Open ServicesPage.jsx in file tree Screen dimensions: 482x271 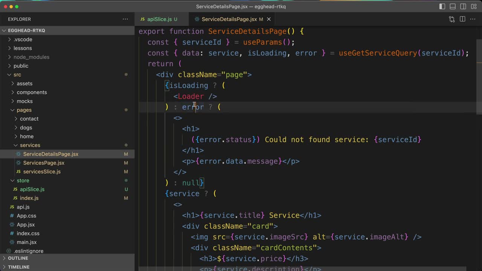pos(44,163)
